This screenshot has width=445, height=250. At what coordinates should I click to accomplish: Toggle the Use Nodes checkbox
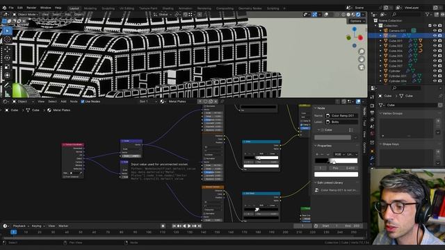[x=83, y=101]
